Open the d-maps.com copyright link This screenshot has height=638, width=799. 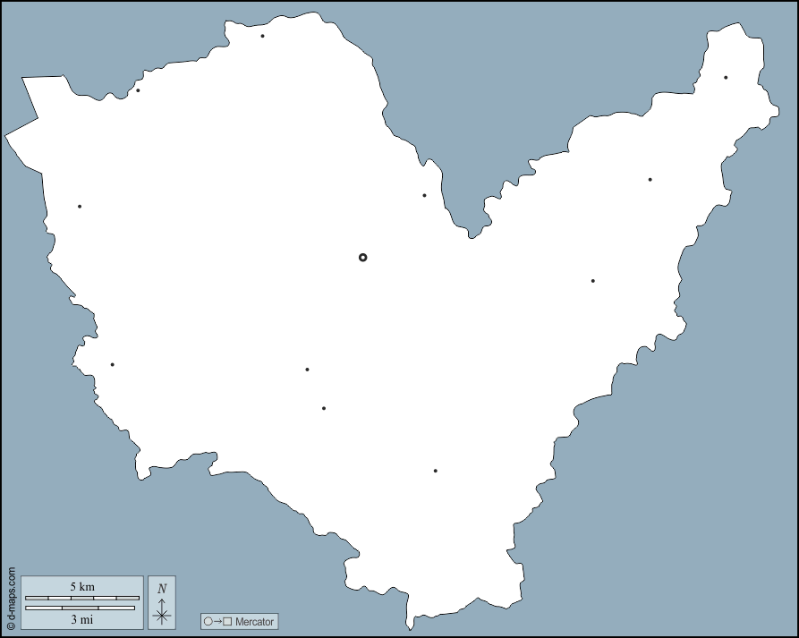click(x=11, y=599)
